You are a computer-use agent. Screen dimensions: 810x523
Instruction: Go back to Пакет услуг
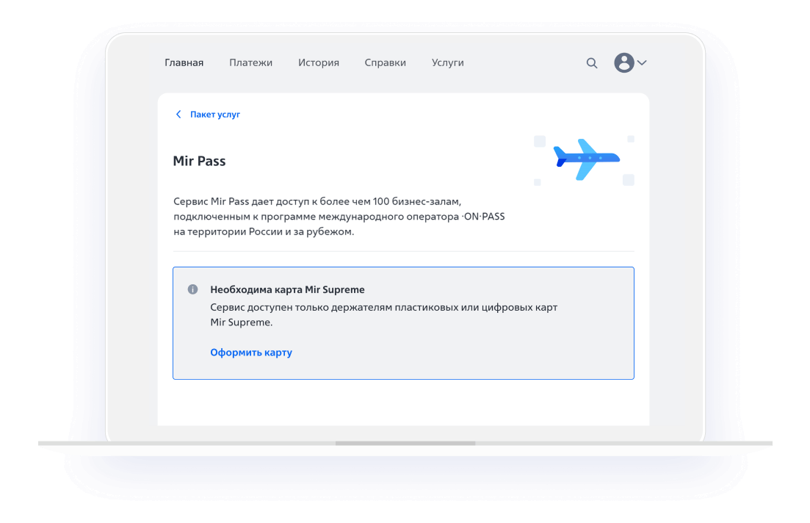(x=214, y=115)
